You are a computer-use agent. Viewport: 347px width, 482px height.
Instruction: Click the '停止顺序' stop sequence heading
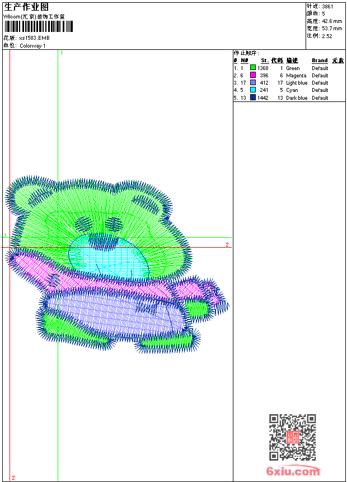pos(246,53)
